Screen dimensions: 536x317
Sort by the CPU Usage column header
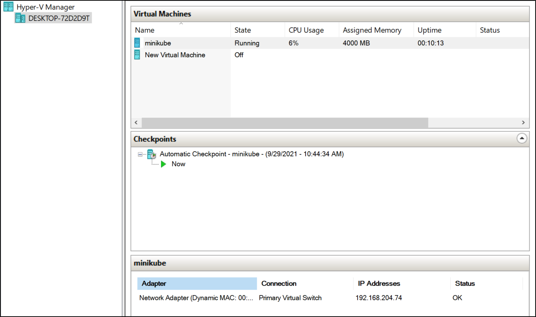(x=312, y=30)
